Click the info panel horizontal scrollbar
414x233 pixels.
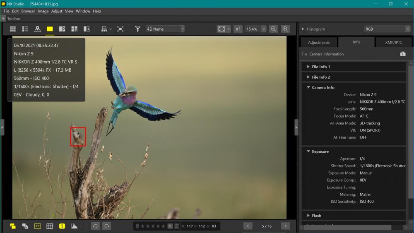click(x=347, y=228)
